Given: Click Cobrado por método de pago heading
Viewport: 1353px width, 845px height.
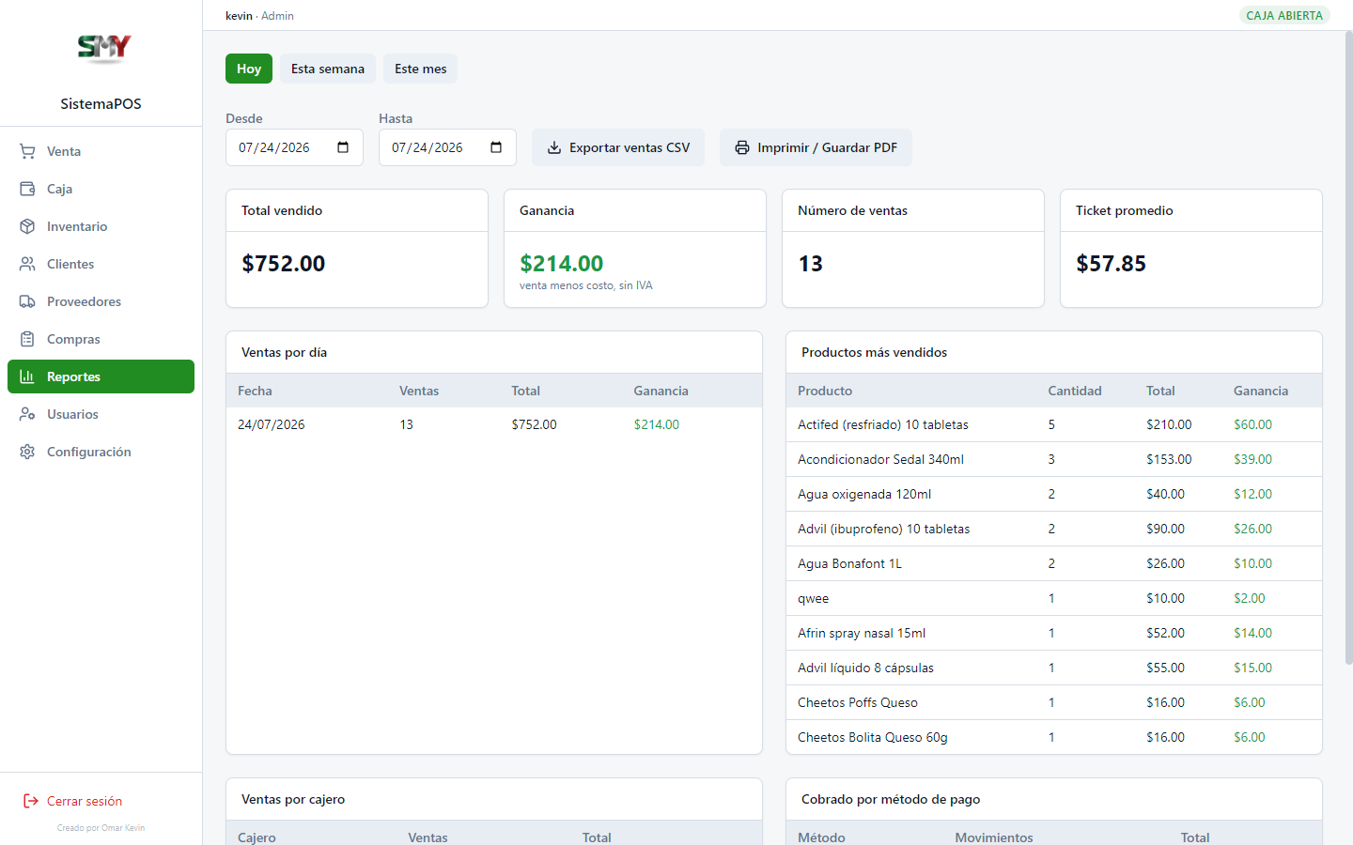Looking at the screenshot, I should click(891, 799).
